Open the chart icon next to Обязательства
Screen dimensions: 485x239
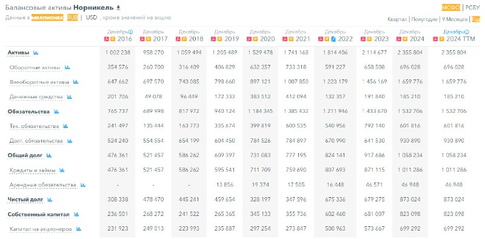point(56,112)
